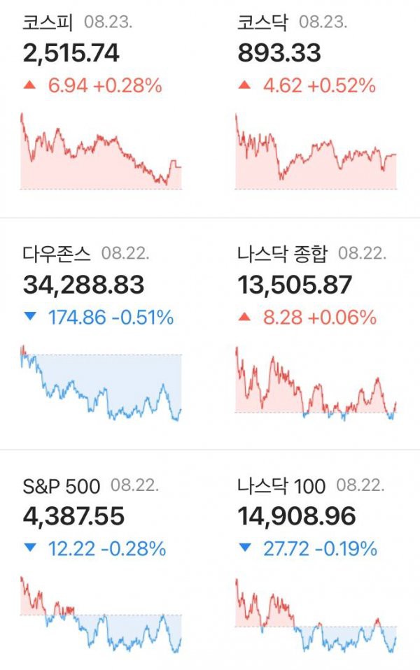Screen dimensions: 420x670
Task: Open the 코스피 index card title
Action: click(48, 22)
